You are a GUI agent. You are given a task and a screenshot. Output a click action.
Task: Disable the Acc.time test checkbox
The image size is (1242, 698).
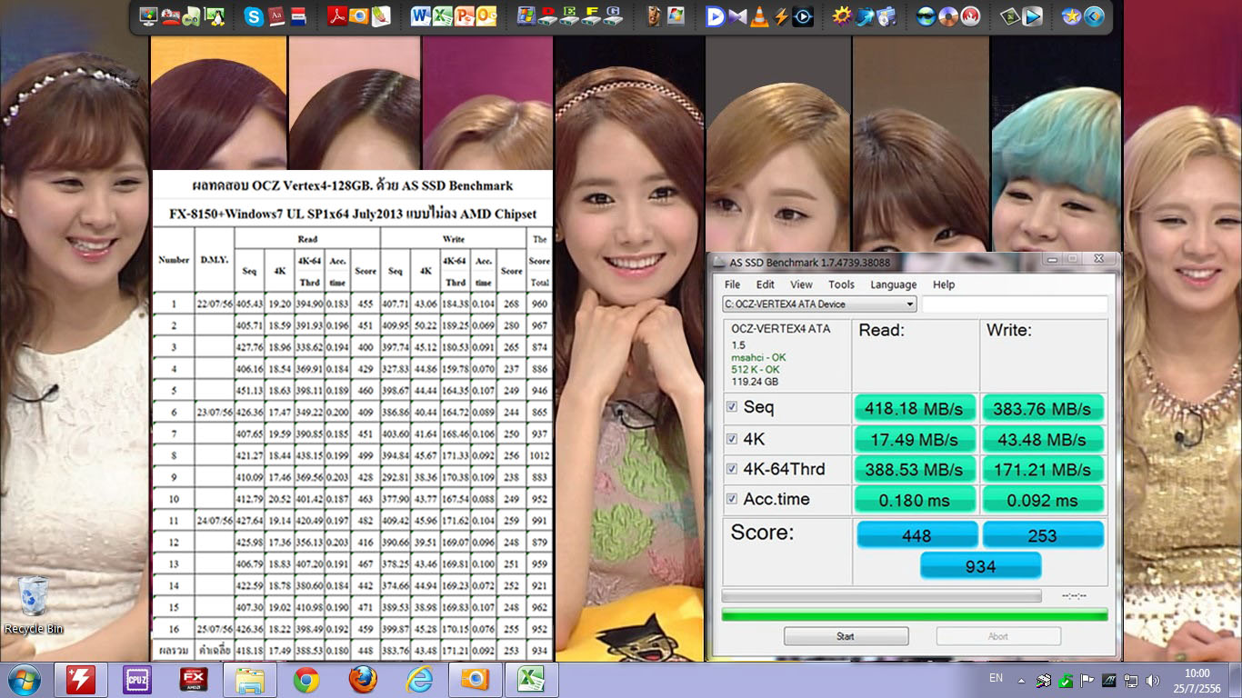coord(732,499)
